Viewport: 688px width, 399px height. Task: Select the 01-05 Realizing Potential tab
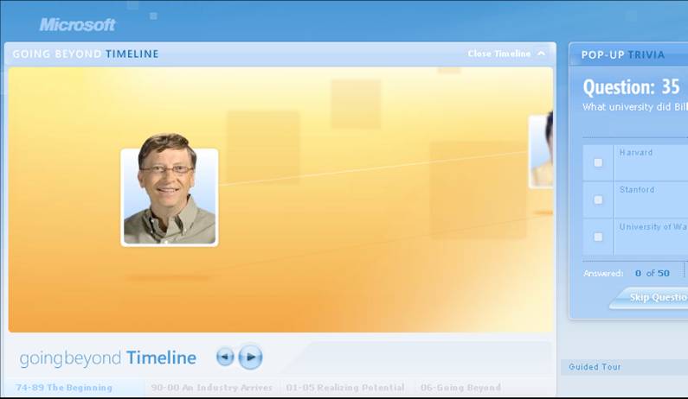click(344, 388)
